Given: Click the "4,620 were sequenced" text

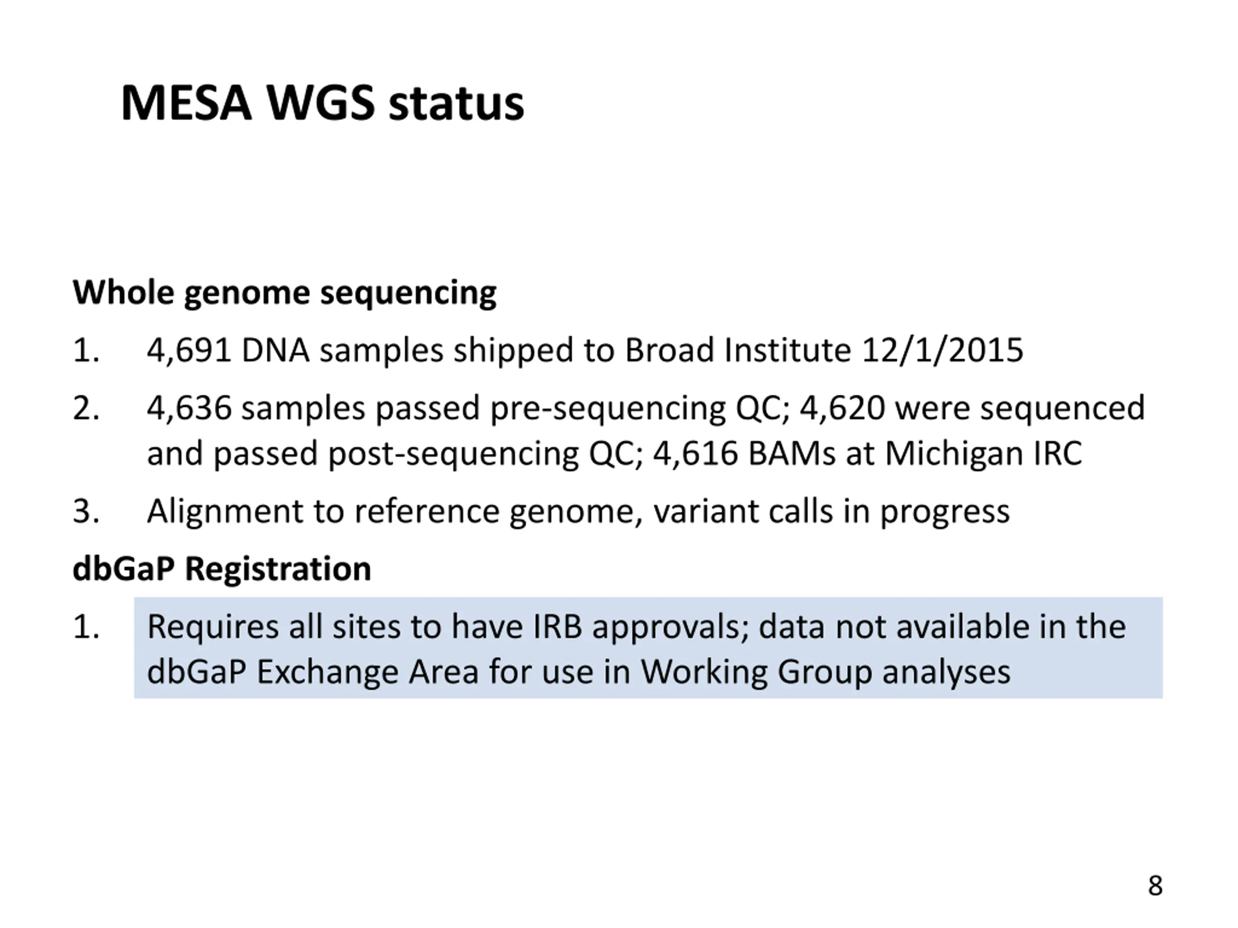Looking at the screenshot, I should (972, 408).
